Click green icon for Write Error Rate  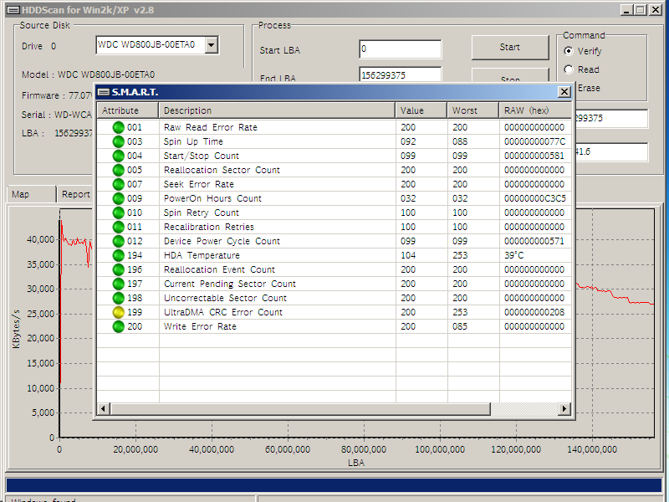tap(119, 326)
